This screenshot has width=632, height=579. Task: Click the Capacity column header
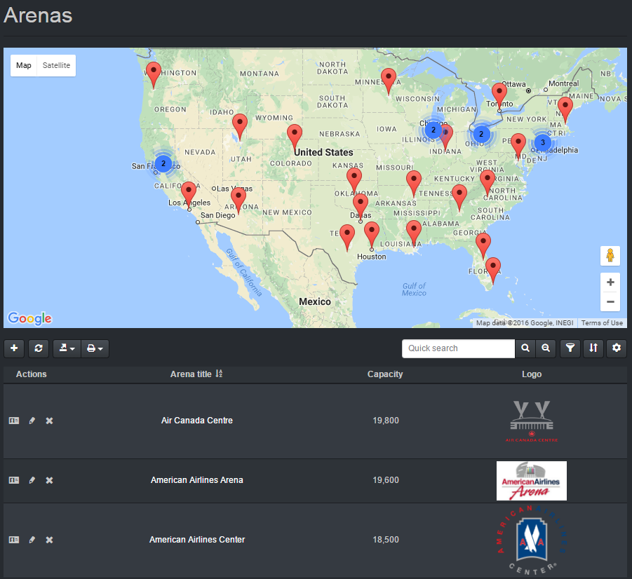[x=385, y=374]
